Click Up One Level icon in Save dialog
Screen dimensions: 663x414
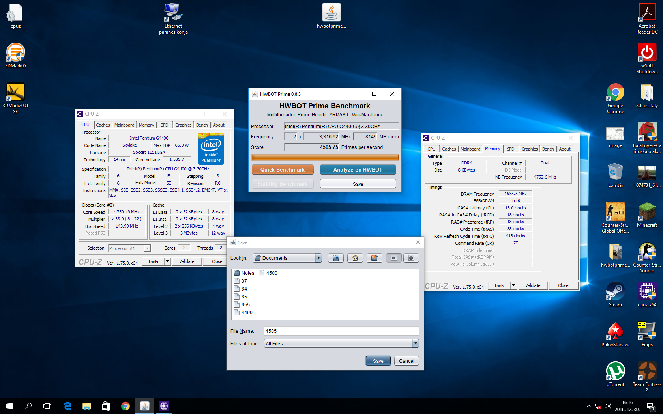pos(336,258)
